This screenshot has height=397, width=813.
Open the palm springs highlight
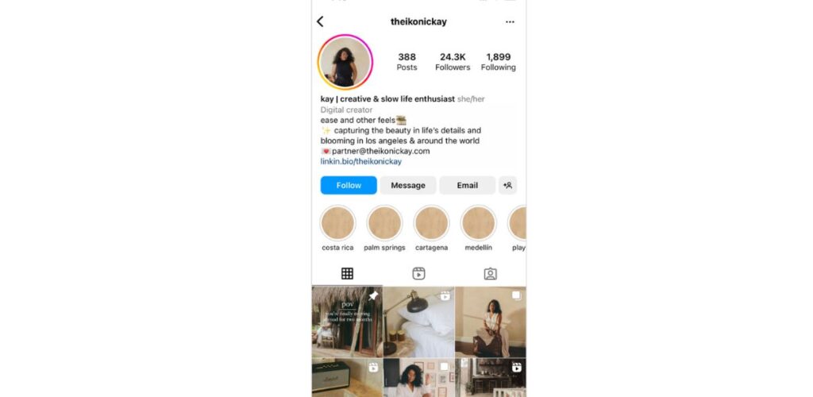click(385, 223)
